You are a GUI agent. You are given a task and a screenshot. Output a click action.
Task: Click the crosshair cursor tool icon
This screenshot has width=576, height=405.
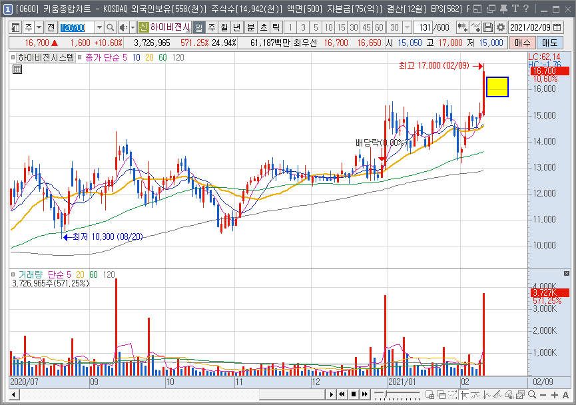[x=464, y=395]
